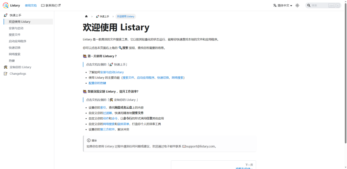Click the person emoji before 第一天使用
347x169 pixels.
click(x=85, y=56)
